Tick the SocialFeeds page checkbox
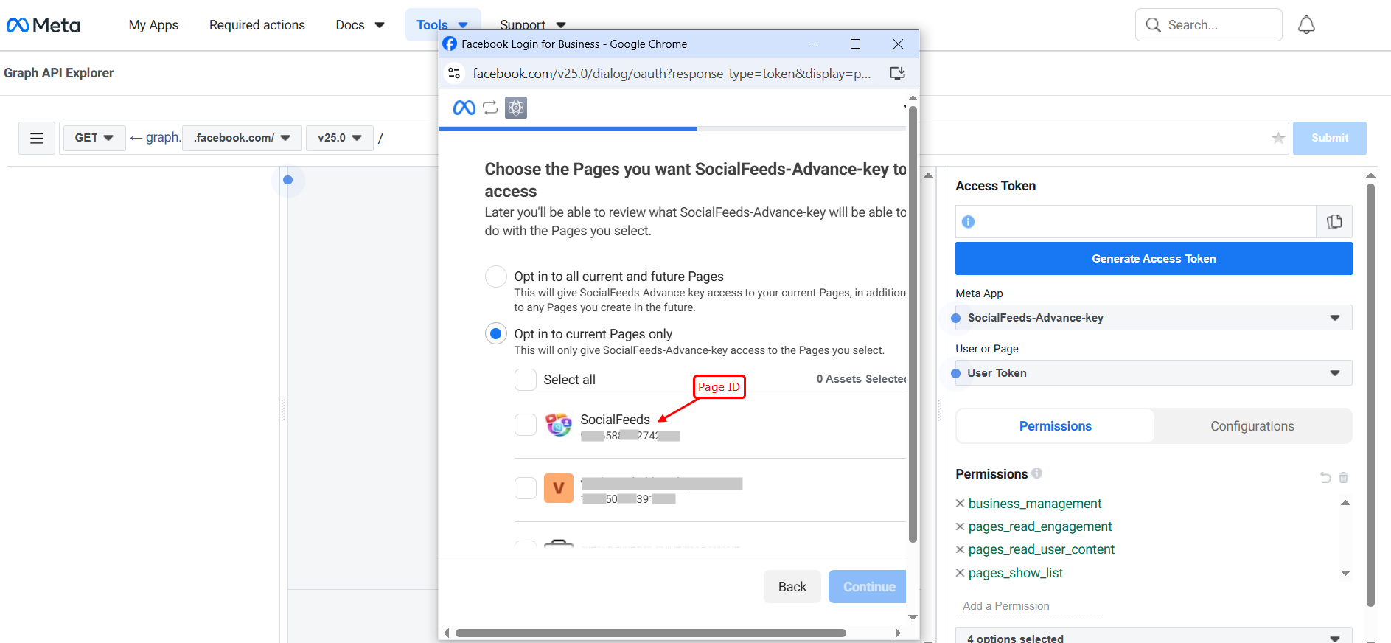 click(x=526, y=425)
